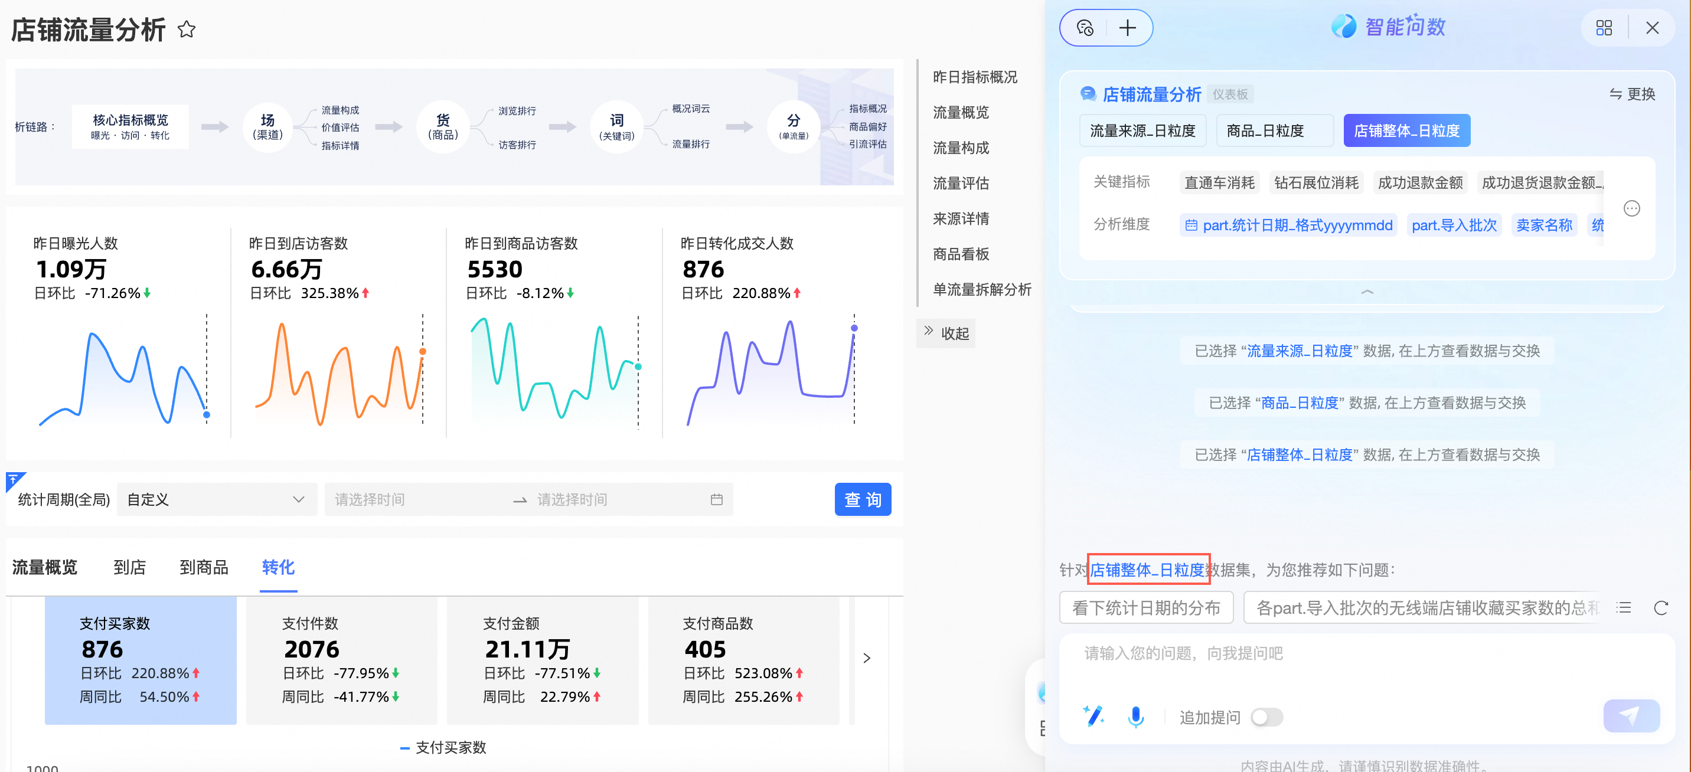
Task: Open the calendar icon in date range
Action: [x=716, y=499]
